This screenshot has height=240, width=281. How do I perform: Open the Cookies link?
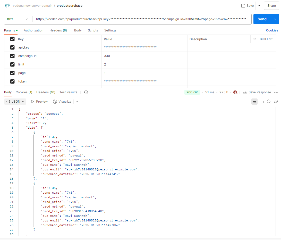[272, 30]
